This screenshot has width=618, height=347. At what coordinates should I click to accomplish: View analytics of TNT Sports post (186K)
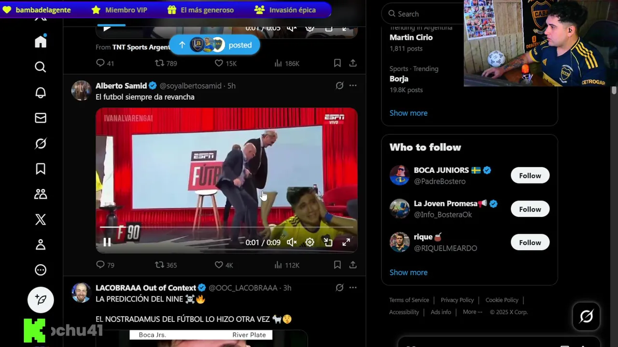pos(287,63)
